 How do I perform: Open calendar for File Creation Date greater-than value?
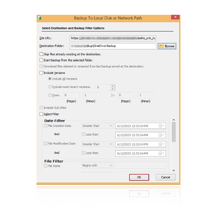click(x=161, y=126)
